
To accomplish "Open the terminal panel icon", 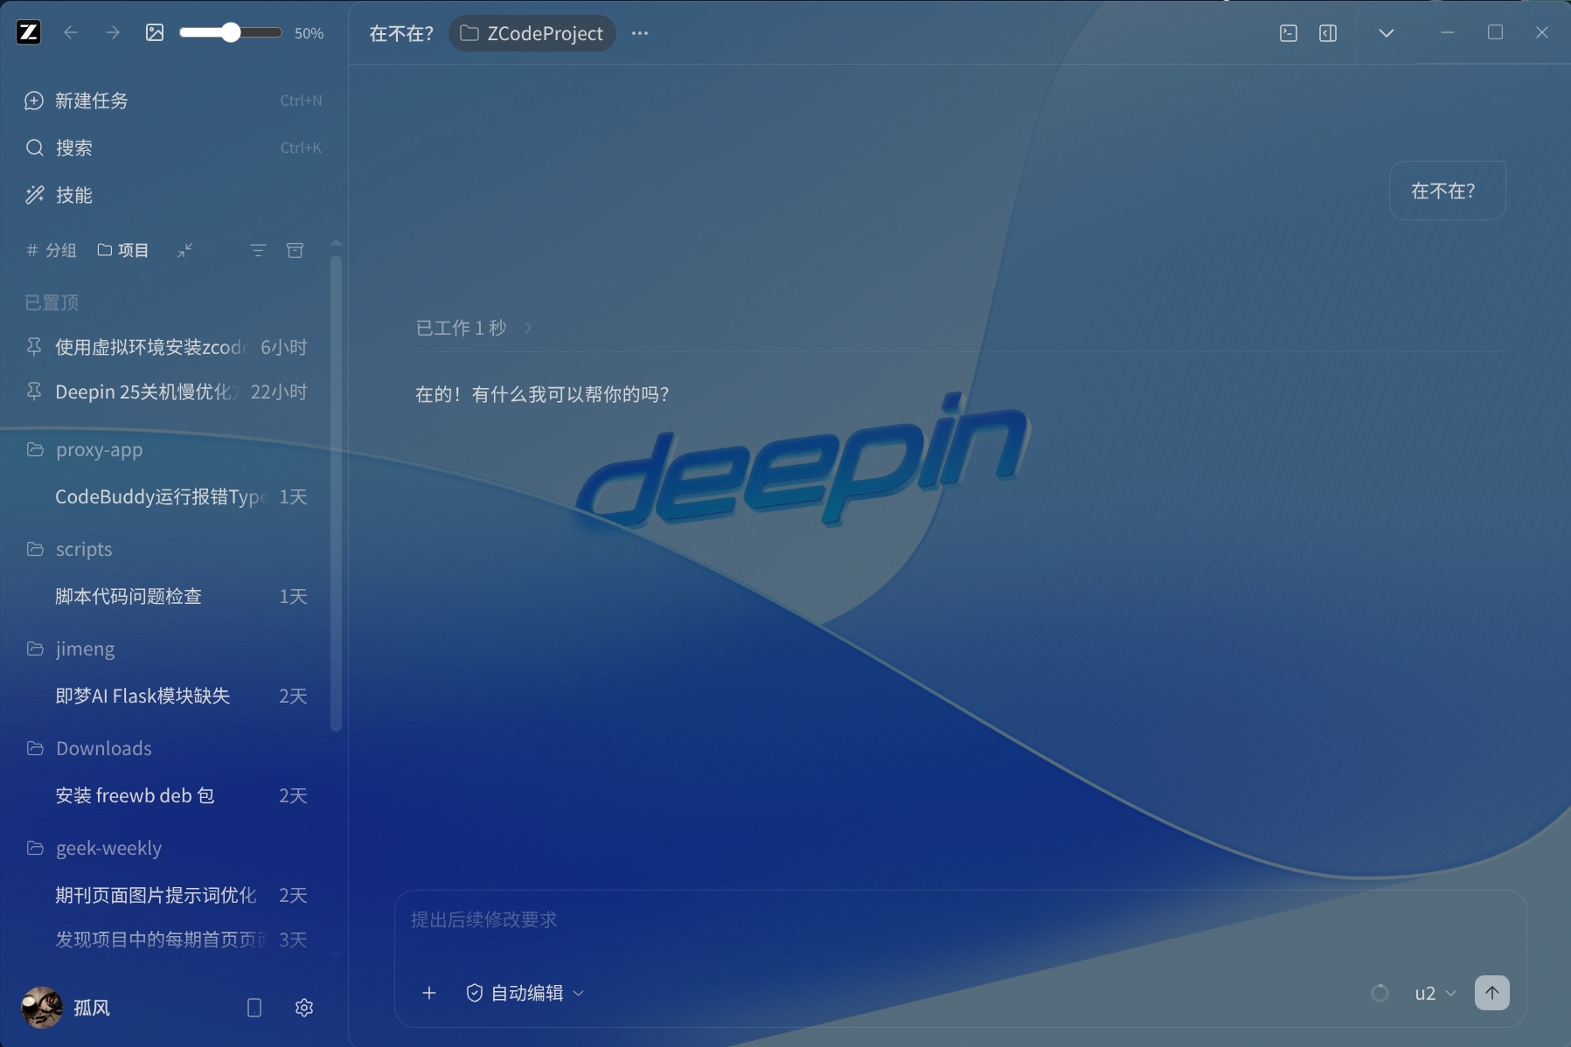I will point(1289,33).
